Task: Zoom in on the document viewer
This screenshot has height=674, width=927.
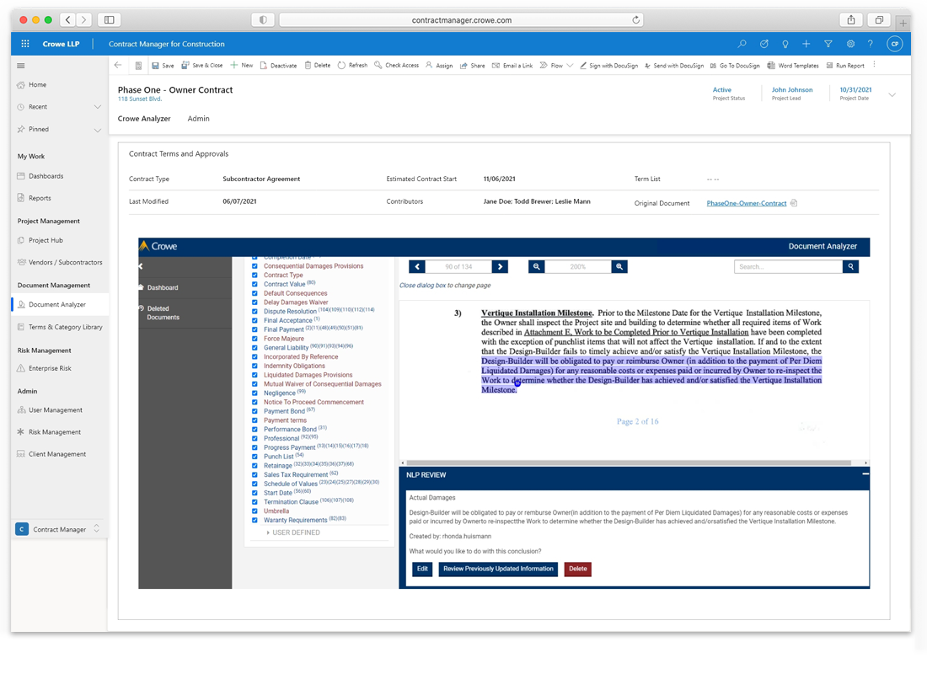Action: tap(619, 266)
